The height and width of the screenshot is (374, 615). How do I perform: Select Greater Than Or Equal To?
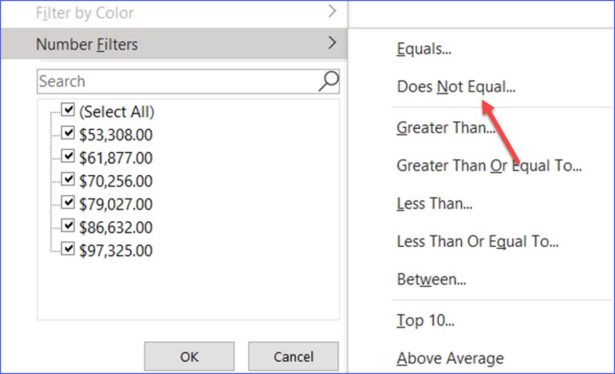point(489,165)
